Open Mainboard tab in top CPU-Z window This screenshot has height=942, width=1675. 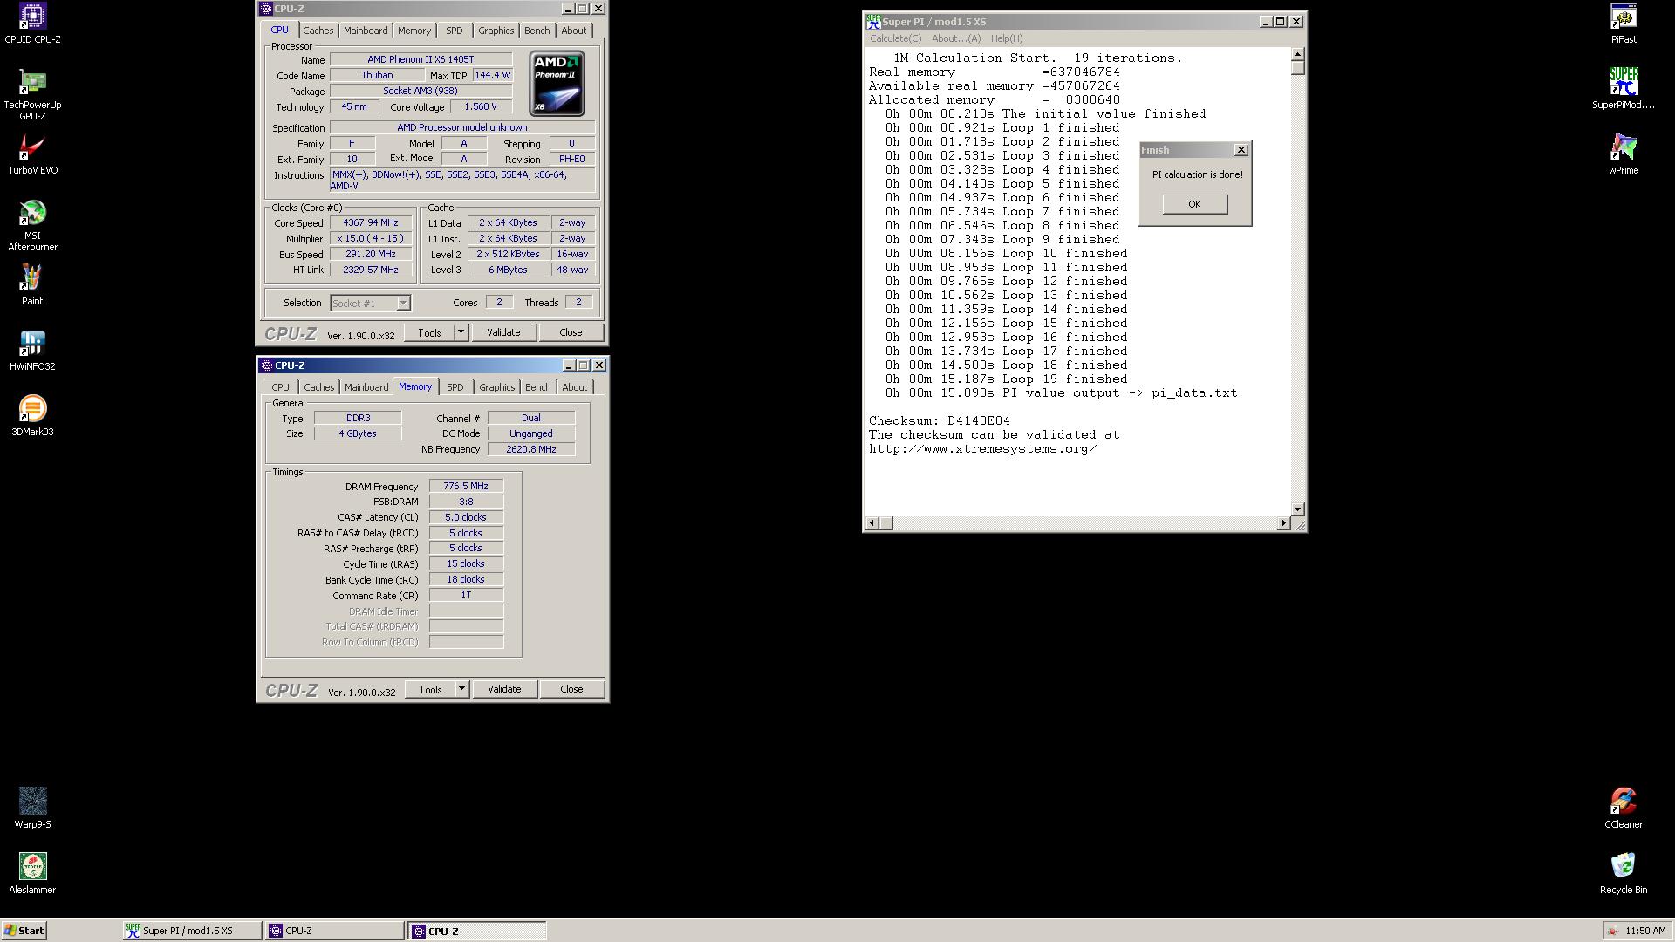[366, 31]
